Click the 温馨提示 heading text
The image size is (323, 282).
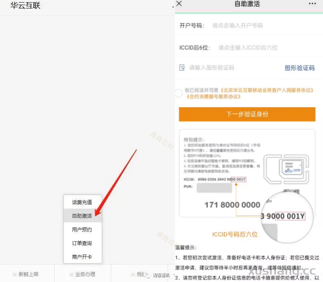[x=186, y=248]
